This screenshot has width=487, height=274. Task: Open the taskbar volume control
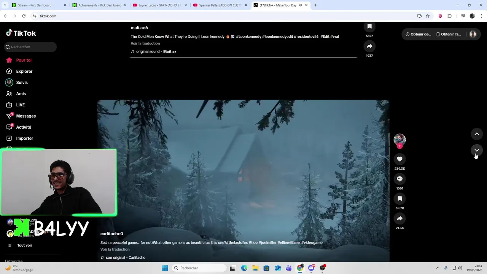pyautogui.click(x=460, y=268)
